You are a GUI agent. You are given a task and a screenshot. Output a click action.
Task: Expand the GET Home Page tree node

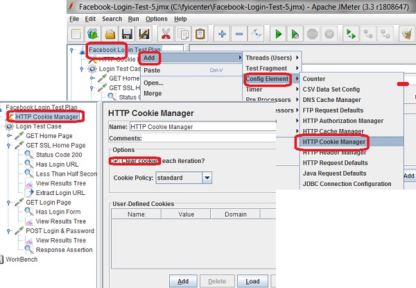(x=9, y=136)
